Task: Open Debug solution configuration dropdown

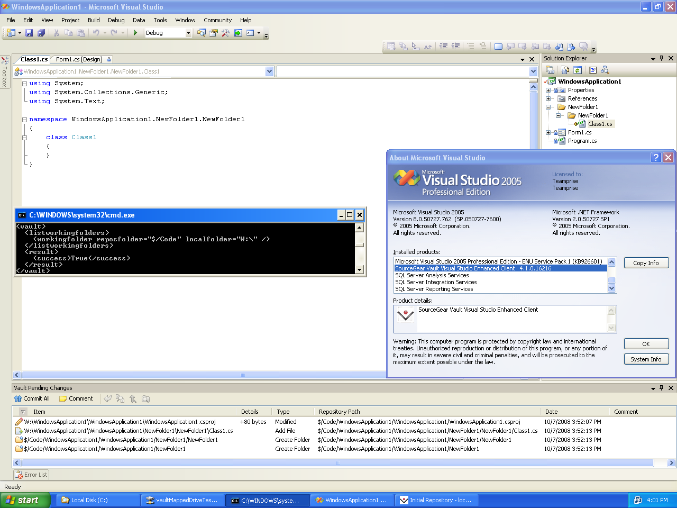Action: click(x=188, y=33)
